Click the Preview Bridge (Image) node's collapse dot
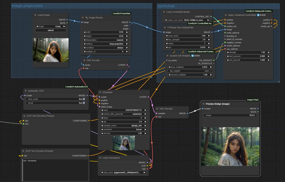285x182 pixels. tap(203, 104)
